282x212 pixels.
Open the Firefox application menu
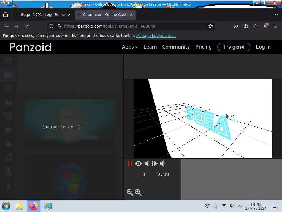coord(275,26)
